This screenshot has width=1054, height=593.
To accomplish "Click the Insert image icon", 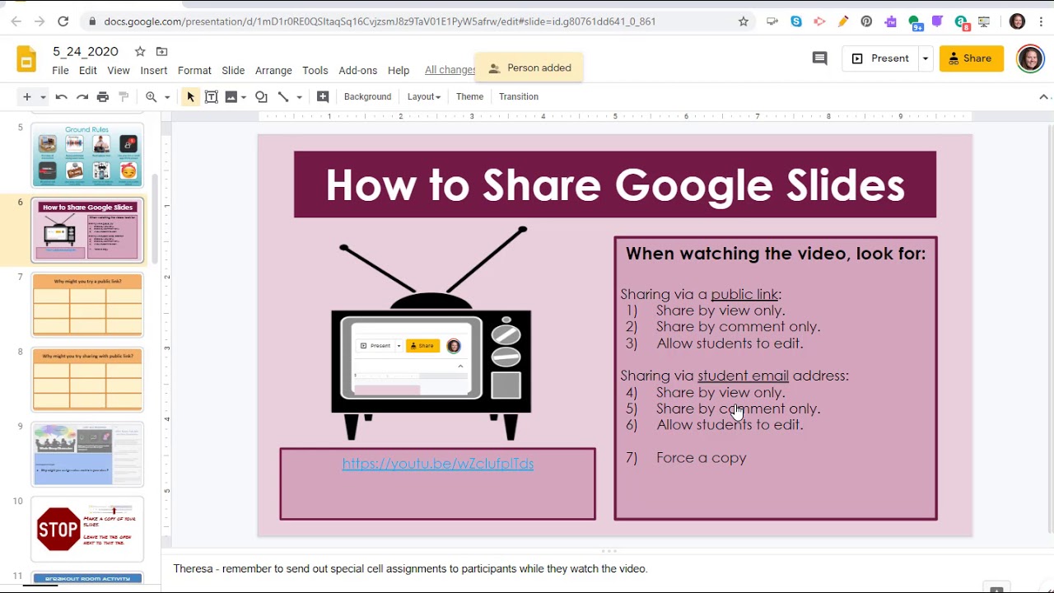I will coord(231,96).
